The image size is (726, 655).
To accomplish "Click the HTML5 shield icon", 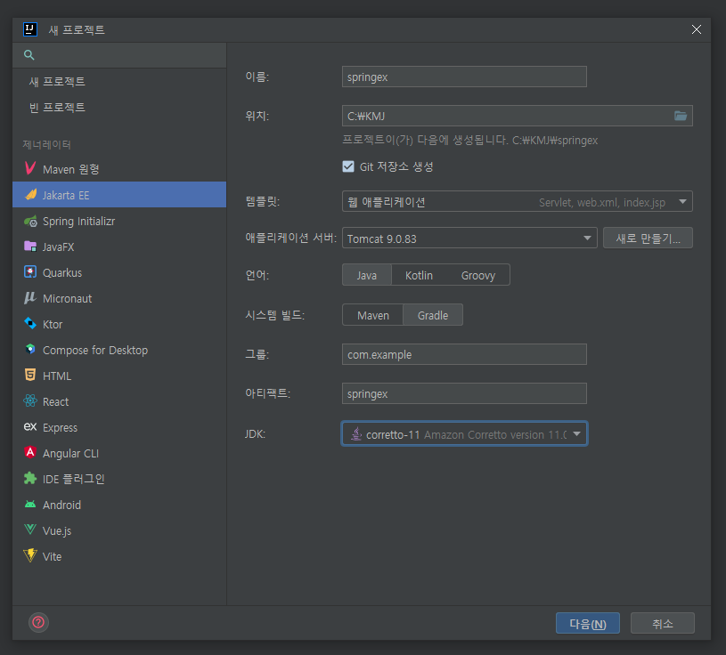I will [30, 376].
